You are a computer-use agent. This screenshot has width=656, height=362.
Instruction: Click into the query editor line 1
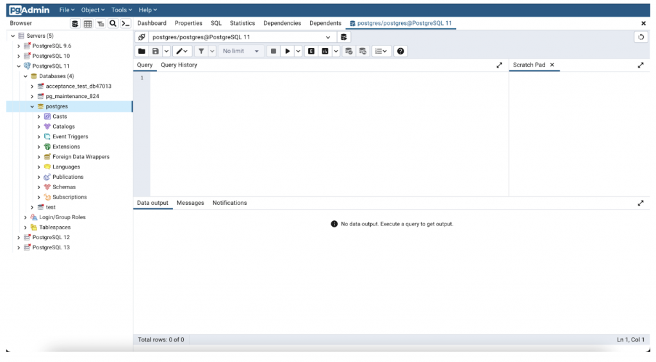320,78
